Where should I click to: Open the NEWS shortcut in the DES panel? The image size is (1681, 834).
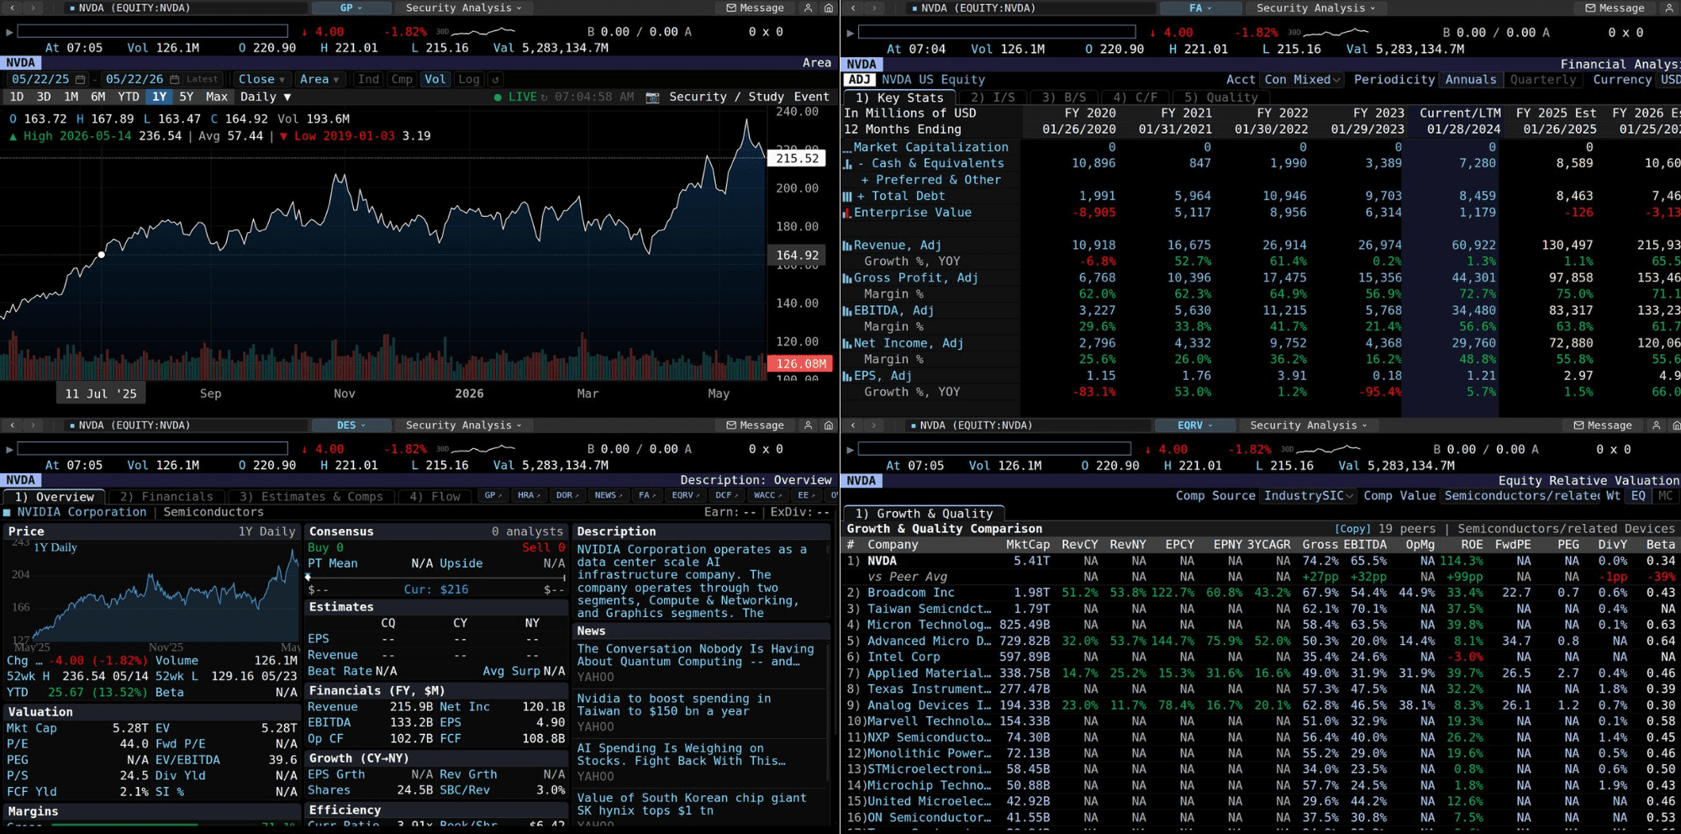609,496
